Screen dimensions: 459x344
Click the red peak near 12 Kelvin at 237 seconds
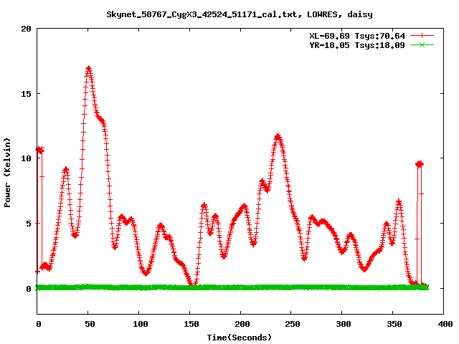point(278,136)
